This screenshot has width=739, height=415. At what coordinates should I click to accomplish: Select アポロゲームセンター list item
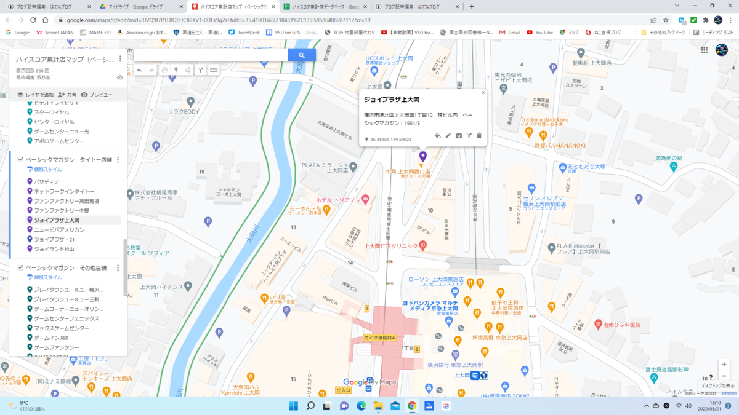(59, 141)
